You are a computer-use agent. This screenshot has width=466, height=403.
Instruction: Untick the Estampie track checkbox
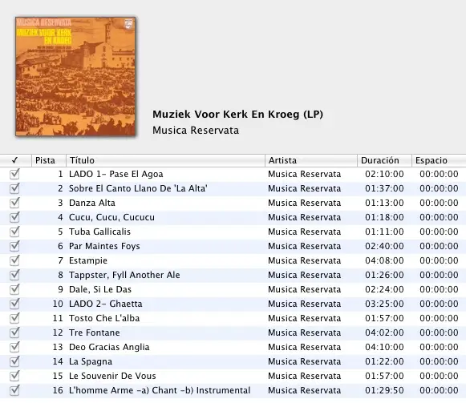coord(14,260)
